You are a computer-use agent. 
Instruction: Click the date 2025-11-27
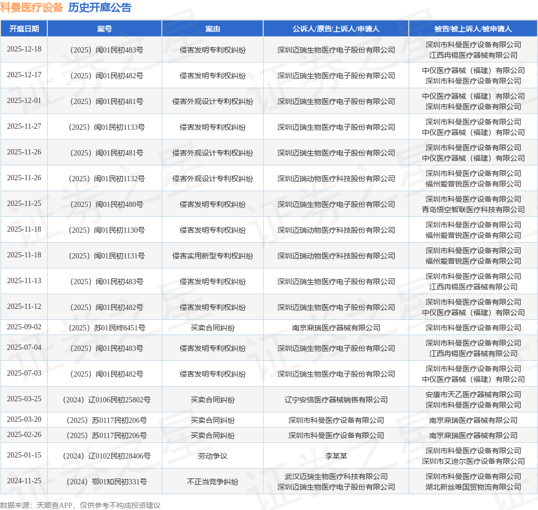[x=24, y=126]
